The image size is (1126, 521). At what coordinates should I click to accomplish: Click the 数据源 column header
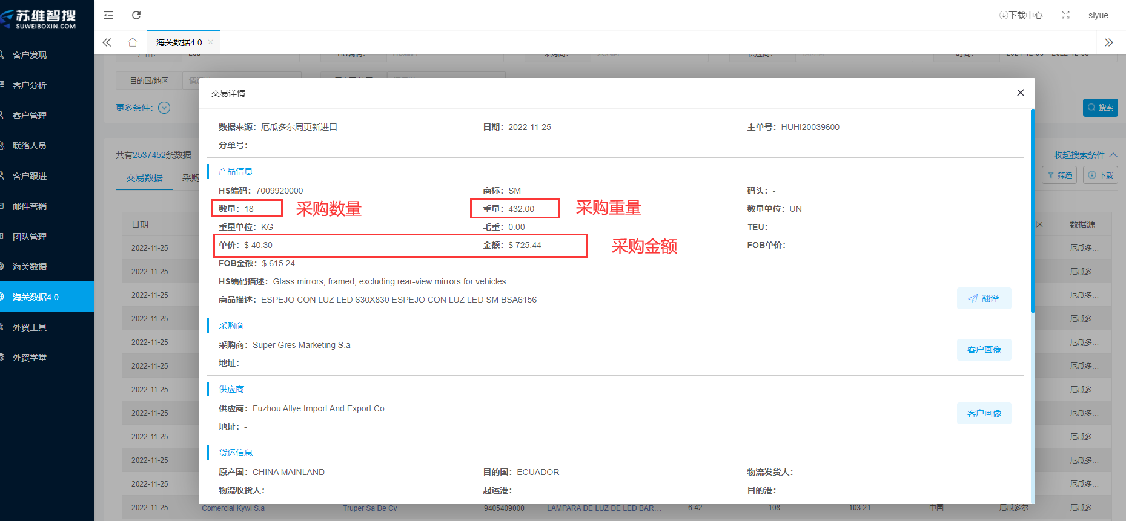click(1082, 224)
